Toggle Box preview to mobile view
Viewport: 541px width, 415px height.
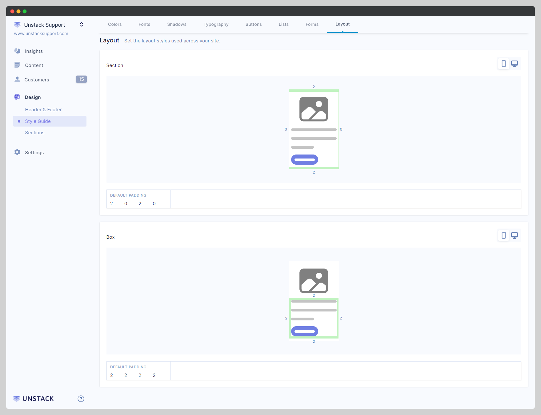tap(503, 235)
